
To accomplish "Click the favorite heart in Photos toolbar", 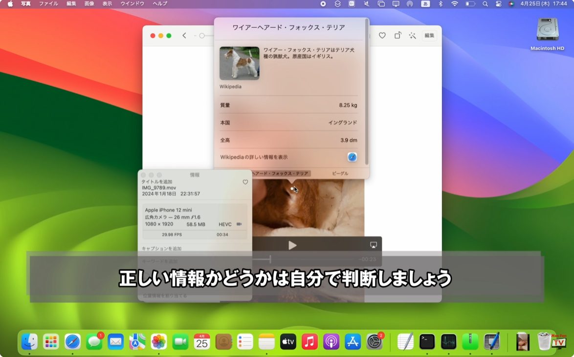I will 382,36.
